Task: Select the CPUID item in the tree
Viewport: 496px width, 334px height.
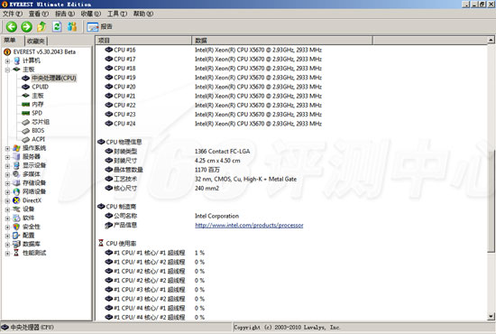Action: tap(40, 87)
